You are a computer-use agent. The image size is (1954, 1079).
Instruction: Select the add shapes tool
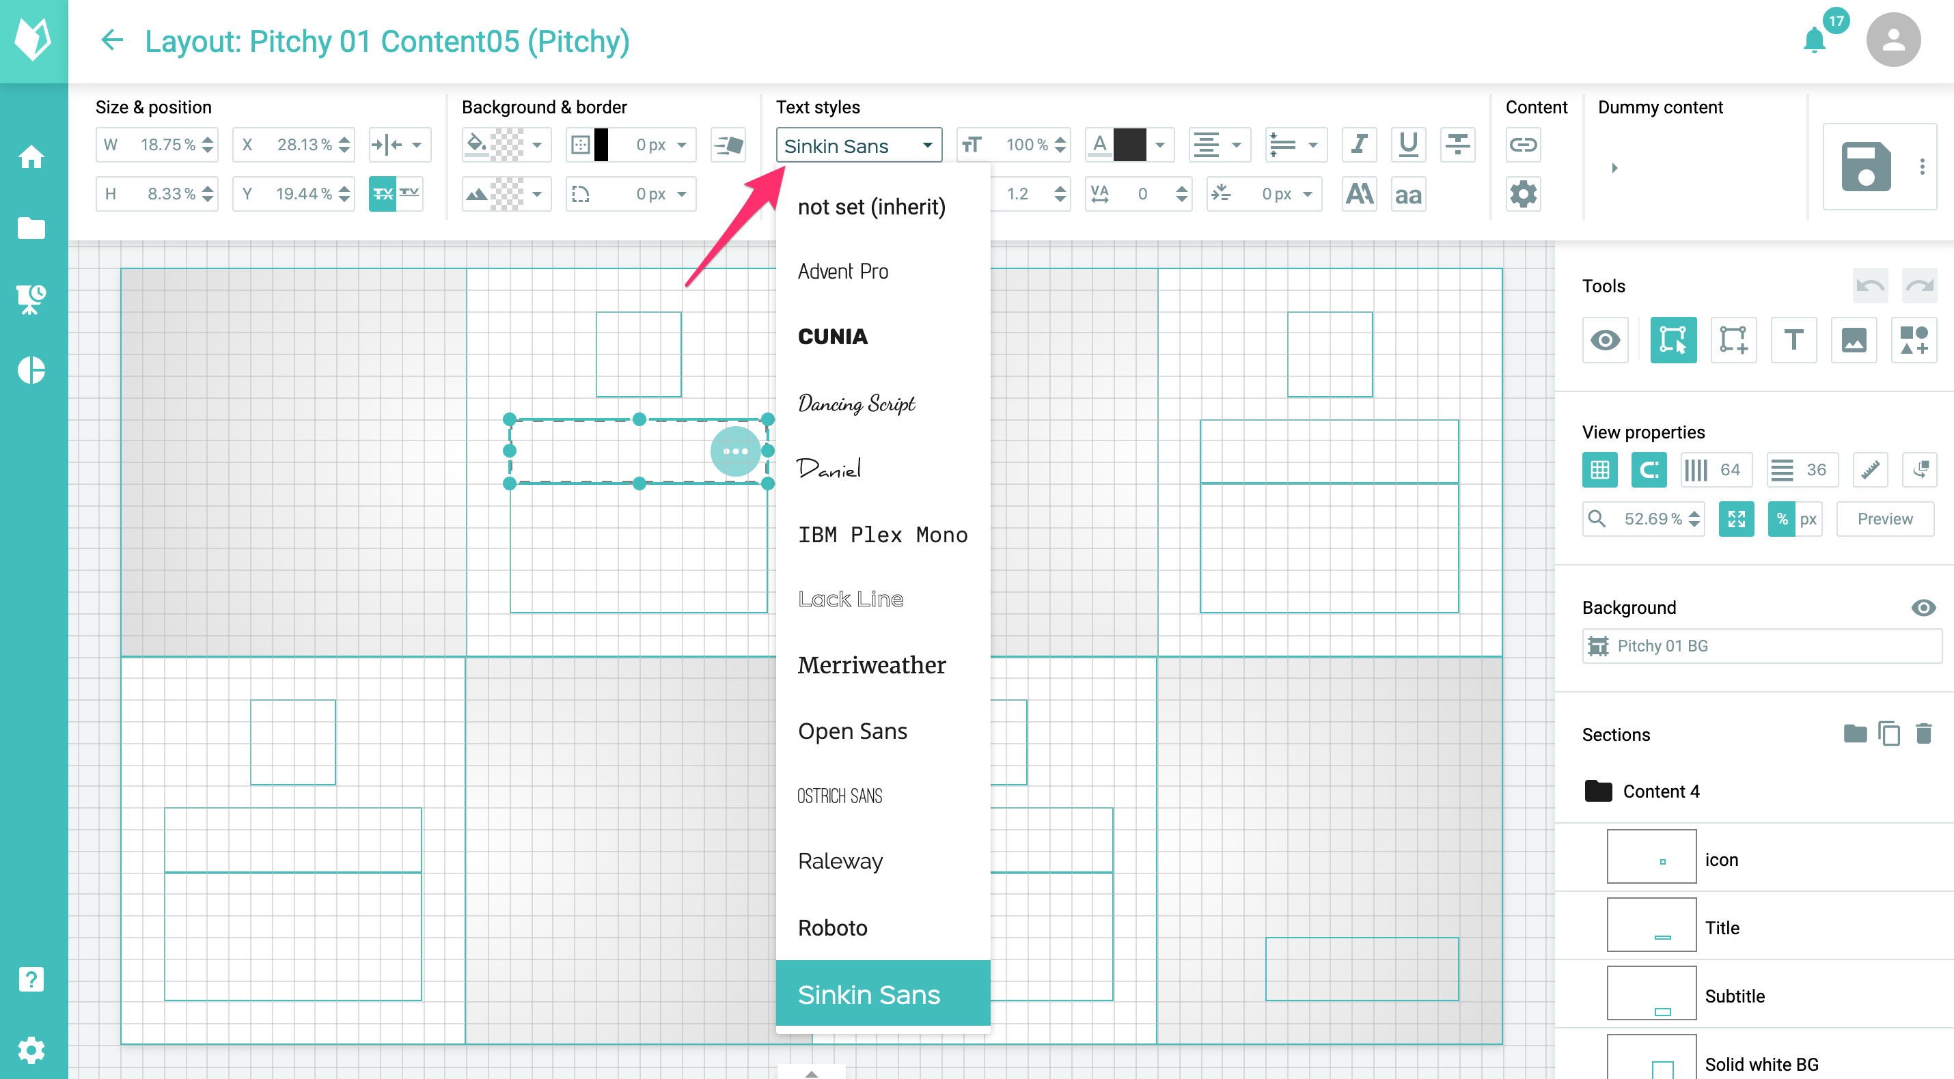pos(1913,339)
